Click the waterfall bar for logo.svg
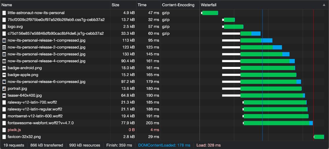 point(234,27)
